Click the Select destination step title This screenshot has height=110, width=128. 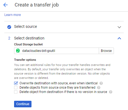point(29,38)
